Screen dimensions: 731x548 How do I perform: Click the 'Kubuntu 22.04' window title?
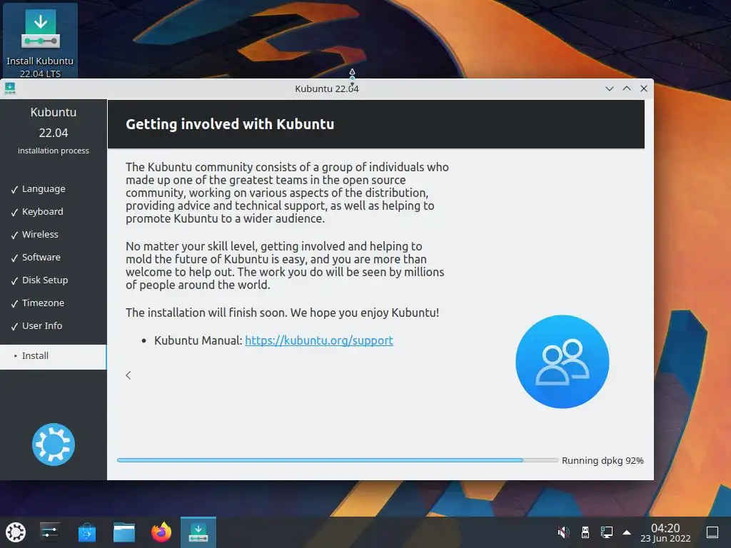pyautogui.click(x=327, y=88)
